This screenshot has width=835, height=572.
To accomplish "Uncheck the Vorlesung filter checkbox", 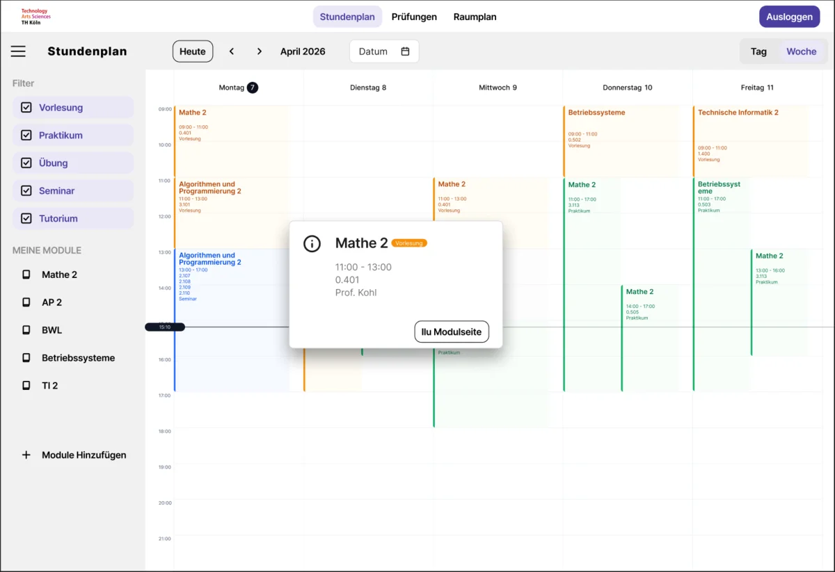I will [x=26, y=108].
